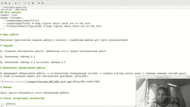Screen dimensions: 190x107
Task: Click the '{#fig:001 width=70%}' attribute
Action: (86, 82)
